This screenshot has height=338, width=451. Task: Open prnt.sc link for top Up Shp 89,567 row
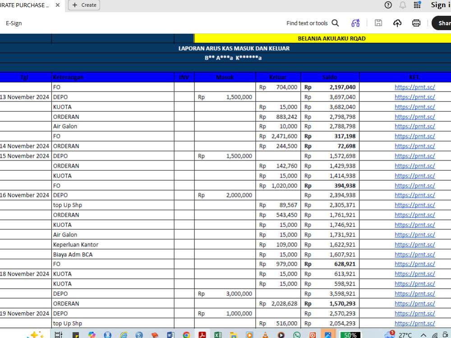pos(414,205)
